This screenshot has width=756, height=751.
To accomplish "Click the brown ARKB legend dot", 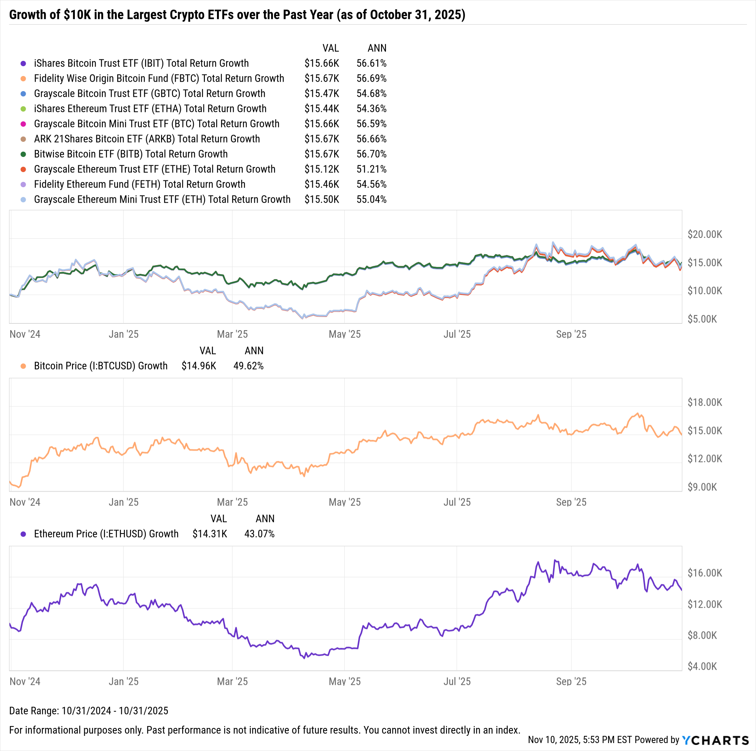I will [x=23, y=140].
